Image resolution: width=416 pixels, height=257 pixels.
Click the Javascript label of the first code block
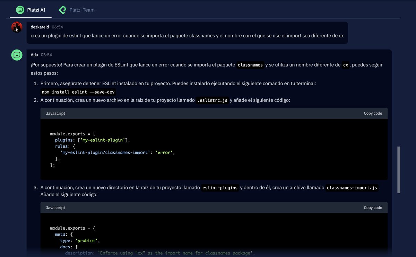tap(55, 113)
